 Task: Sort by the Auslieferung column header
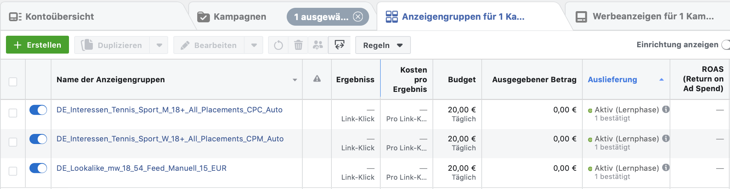(x=612, y=80)
